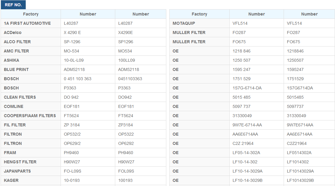This screenshot has width=335, height=186.
Task: Click OE number 1S7G-6714-DA
Action: (x=247, y=88)
